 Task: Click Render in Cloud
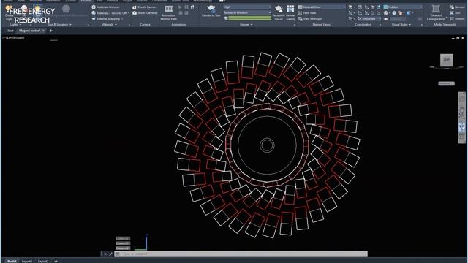[x=279, y=13]
